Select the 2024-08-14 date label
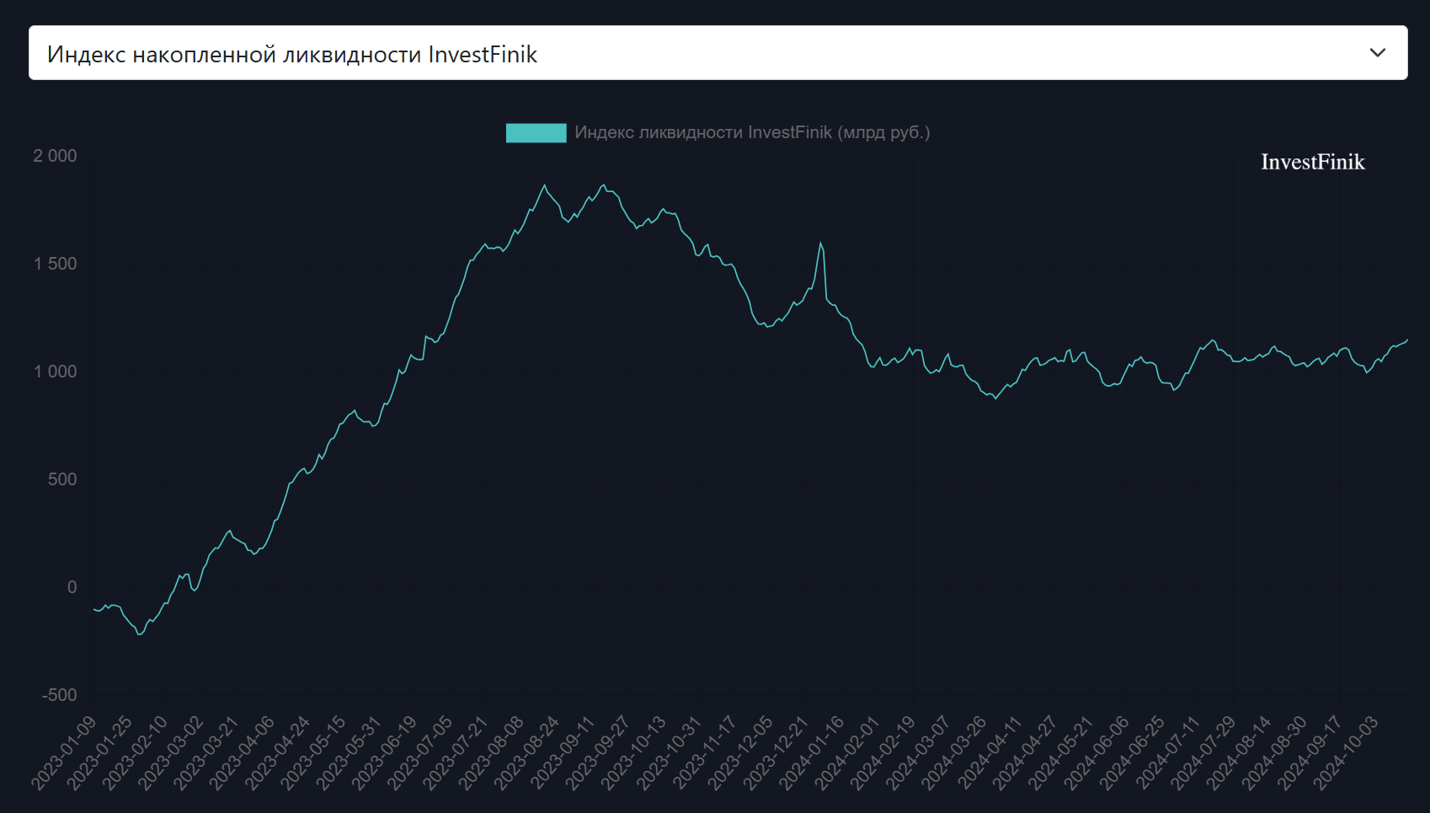The image size is (1430, 813). click(x=1238, y=753)
